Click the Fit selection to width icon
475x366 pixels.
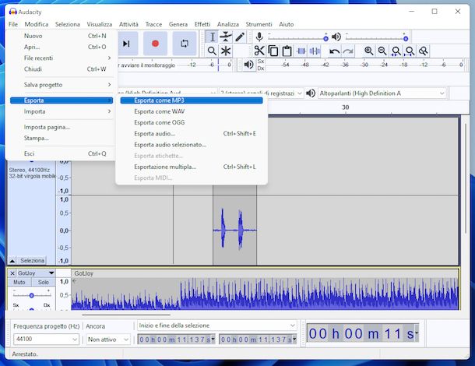(x=396, y=51)
